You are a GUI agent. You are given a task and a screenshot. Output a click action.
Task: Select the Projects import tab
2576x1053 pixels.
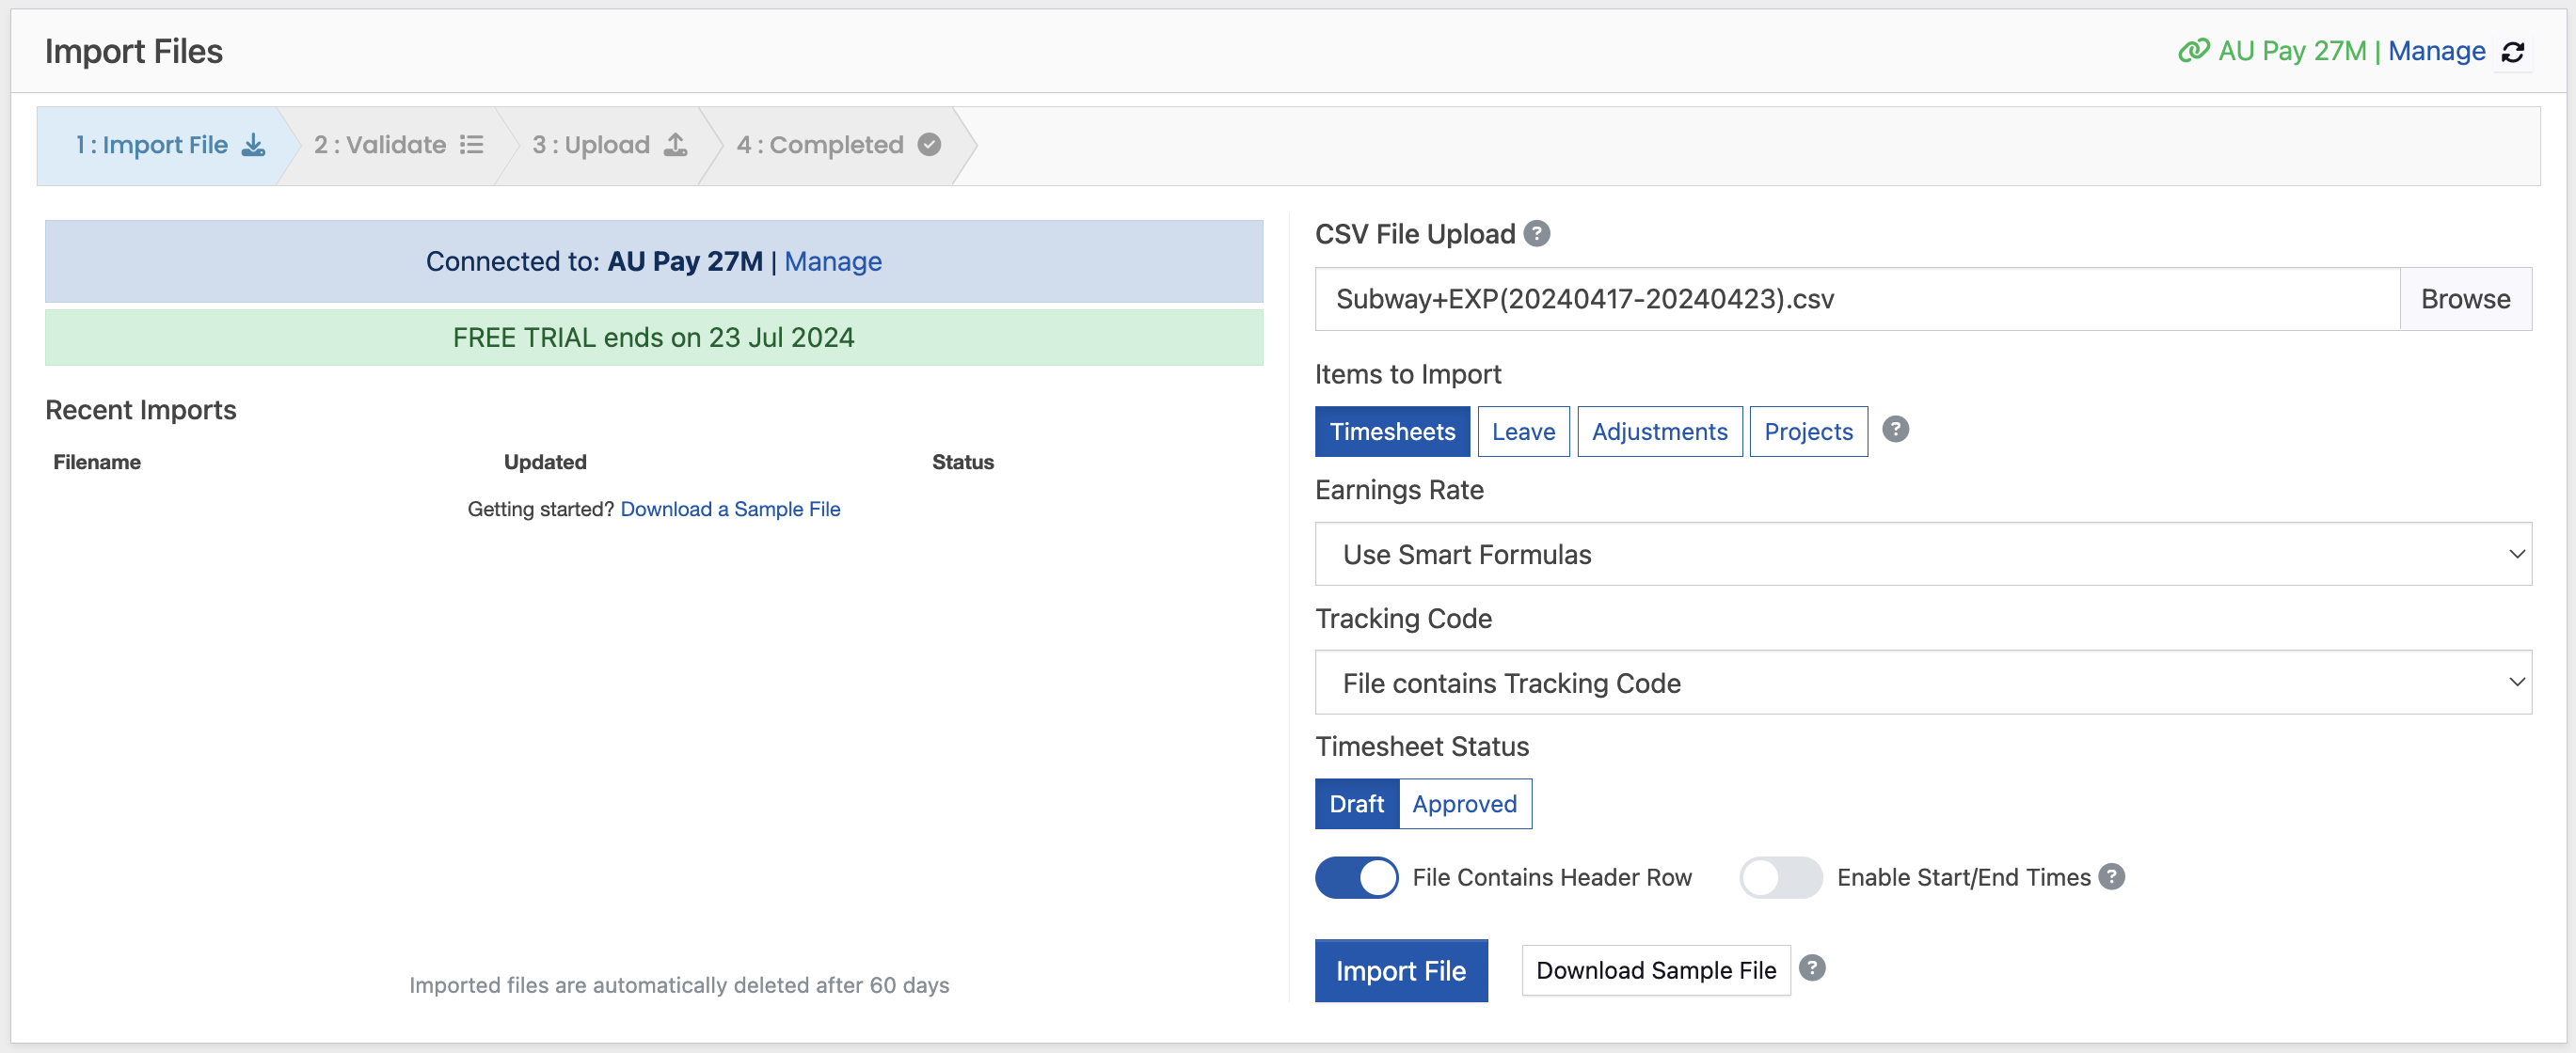1809,431
